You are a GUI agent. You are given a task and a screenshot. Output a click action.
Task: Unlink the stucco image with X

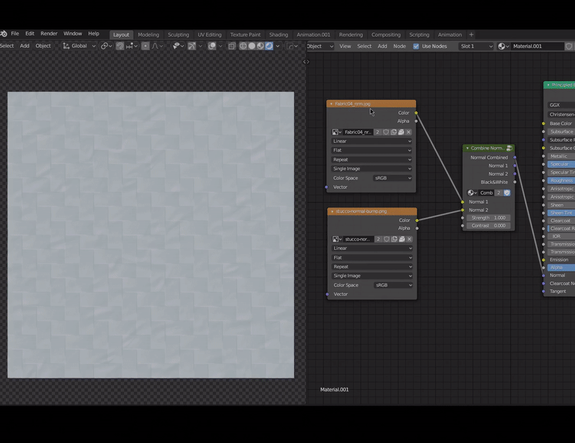(409, 239)
